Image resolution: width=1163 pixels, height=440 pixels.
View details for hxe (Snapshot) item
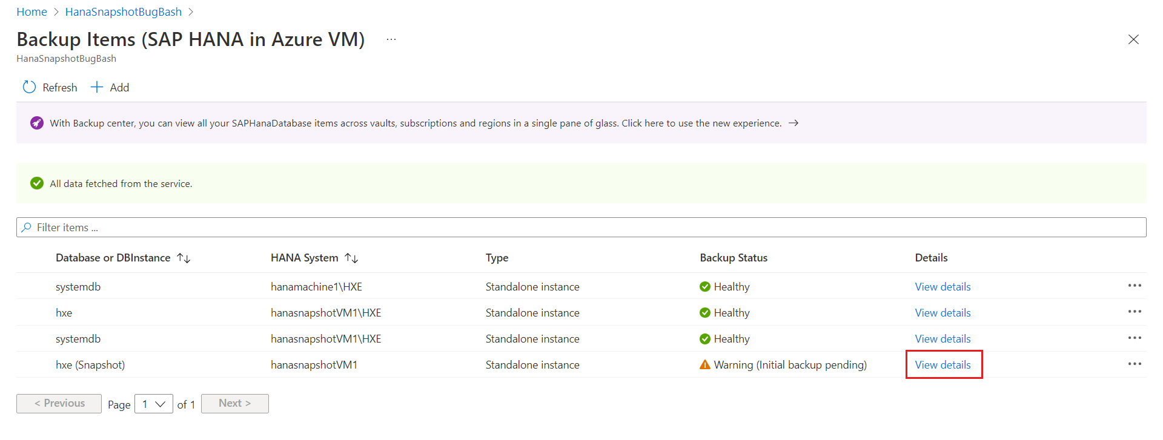(943, 365)
